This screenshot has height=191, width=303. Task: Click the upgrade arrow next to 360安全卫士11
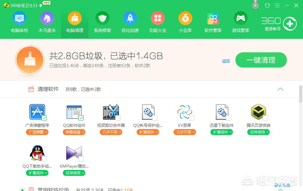41,5
